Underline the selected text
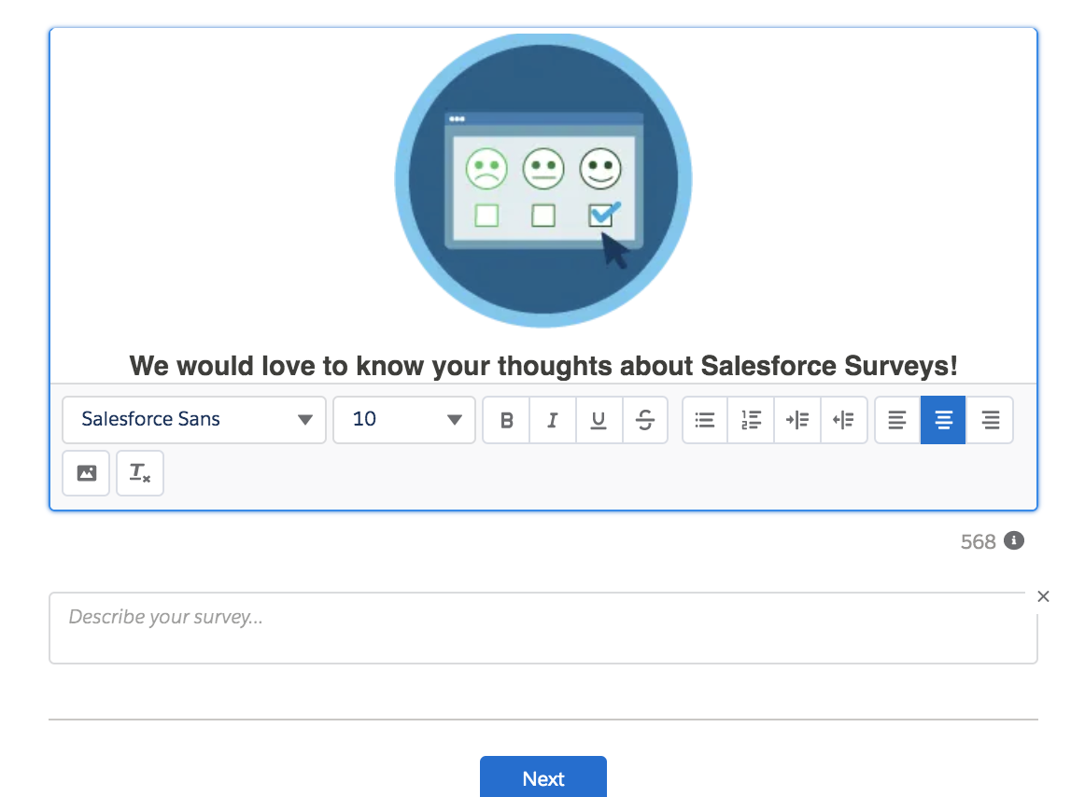The height and width of the screenshot is (797, 1085). click(x=599, y=420)
